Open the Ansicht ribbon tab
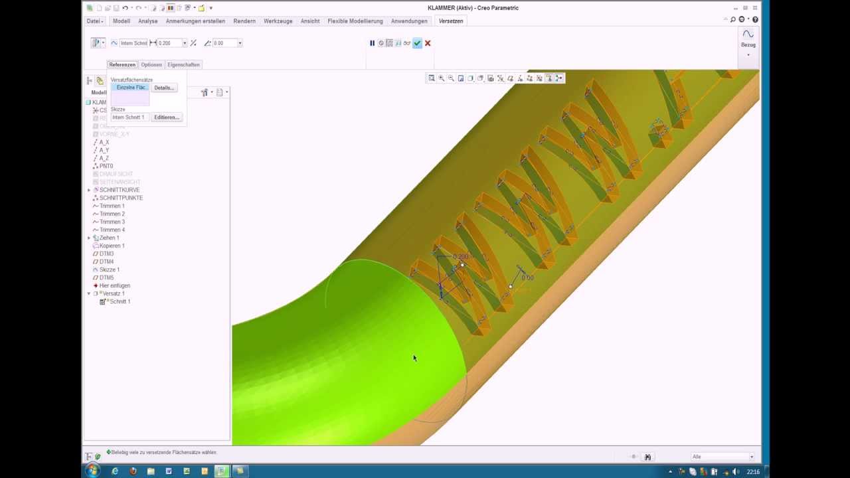 (310, 21)
